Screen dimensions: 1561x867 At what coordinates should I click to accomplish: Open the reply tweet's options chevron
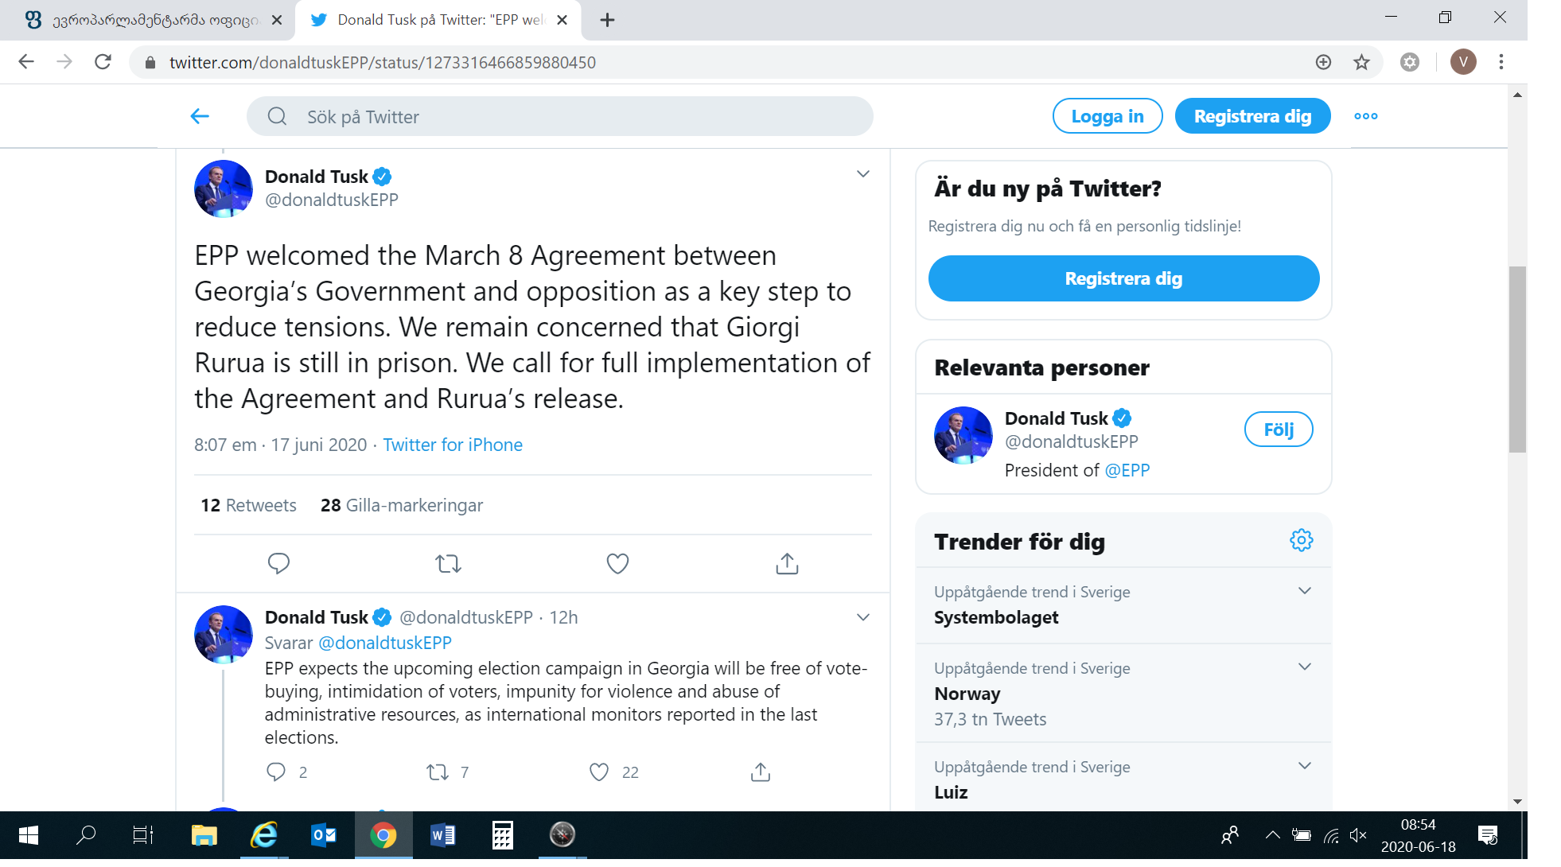(x=862, y=617)
